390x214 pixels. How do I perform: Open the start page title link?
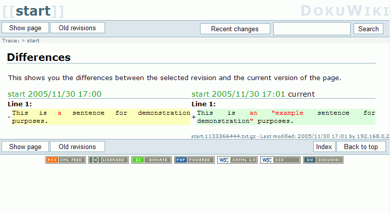pos(33,11)
